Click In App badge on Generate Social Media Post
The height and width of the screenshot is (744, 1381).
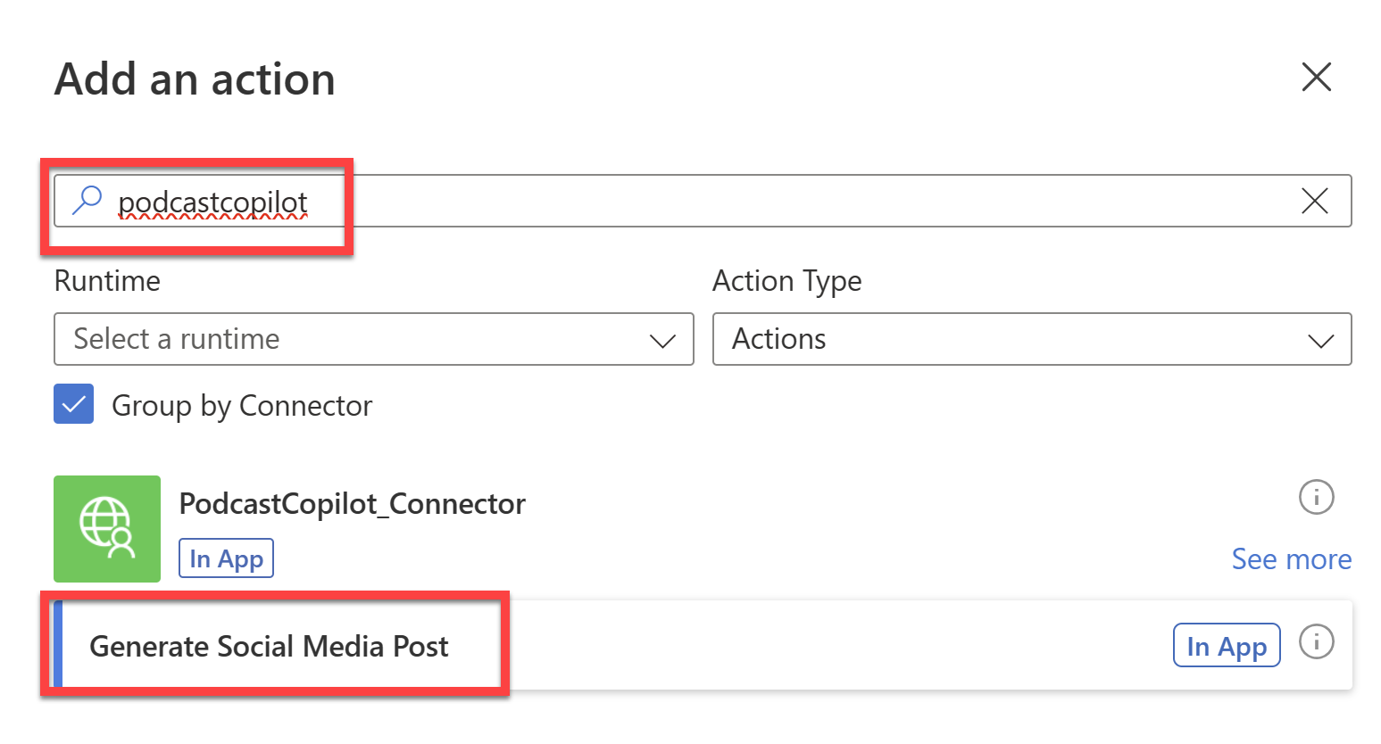(x=1226, y=646)
